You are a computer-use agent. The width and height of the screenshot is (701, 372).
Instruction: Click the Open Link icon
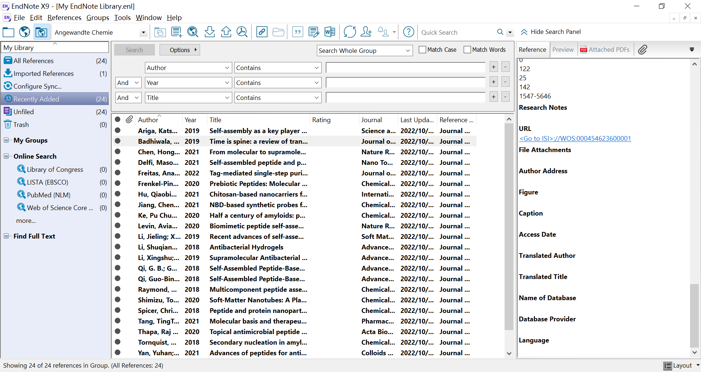coord(262,32)
